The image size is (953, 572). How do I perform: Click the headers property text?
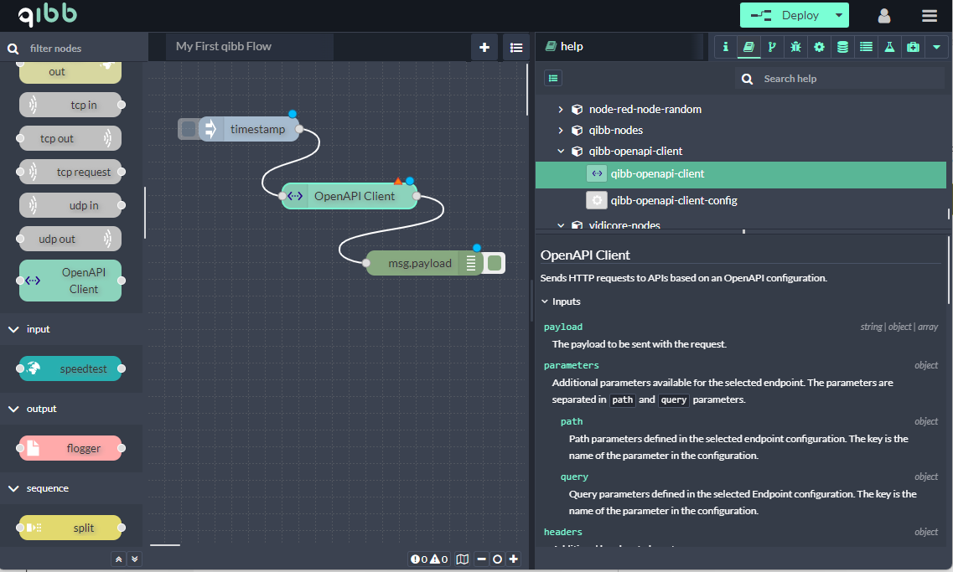[562, 532]
